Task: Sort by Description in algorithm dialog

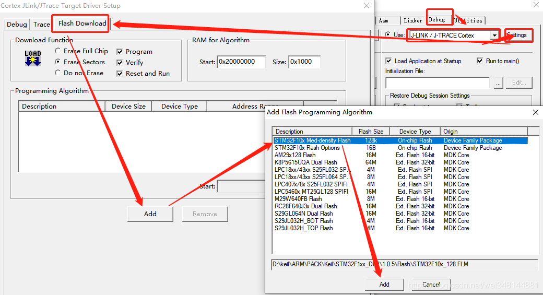Action: [x=312, y=132]
